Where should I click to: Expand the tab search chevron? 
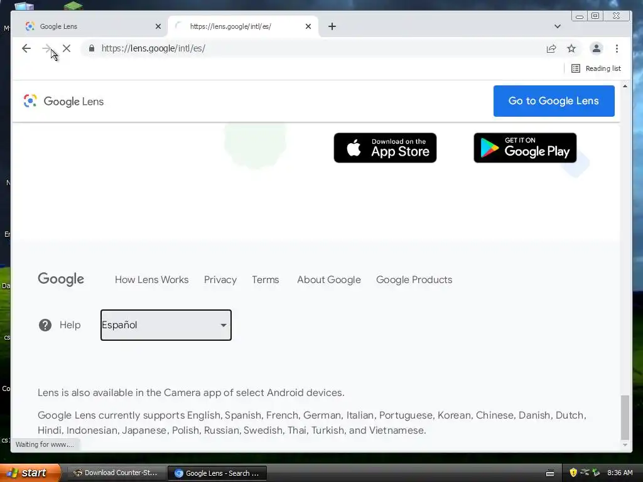(558, 26)
